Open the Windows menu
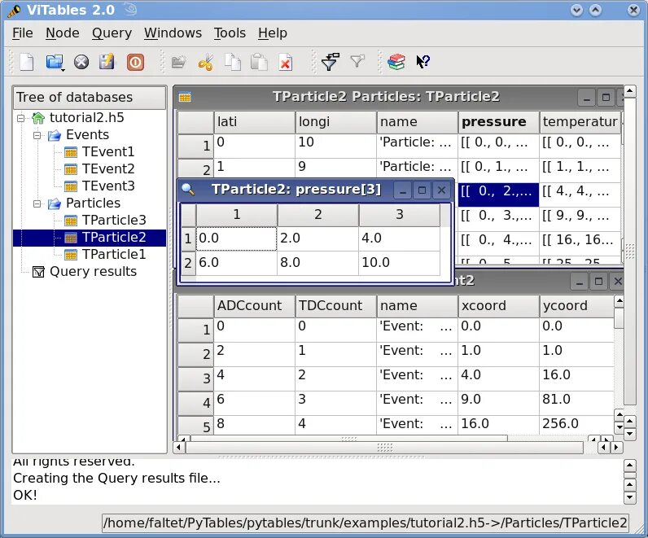Image resolution: width=648 pixels, height=538 pixels. pos(173,33)
